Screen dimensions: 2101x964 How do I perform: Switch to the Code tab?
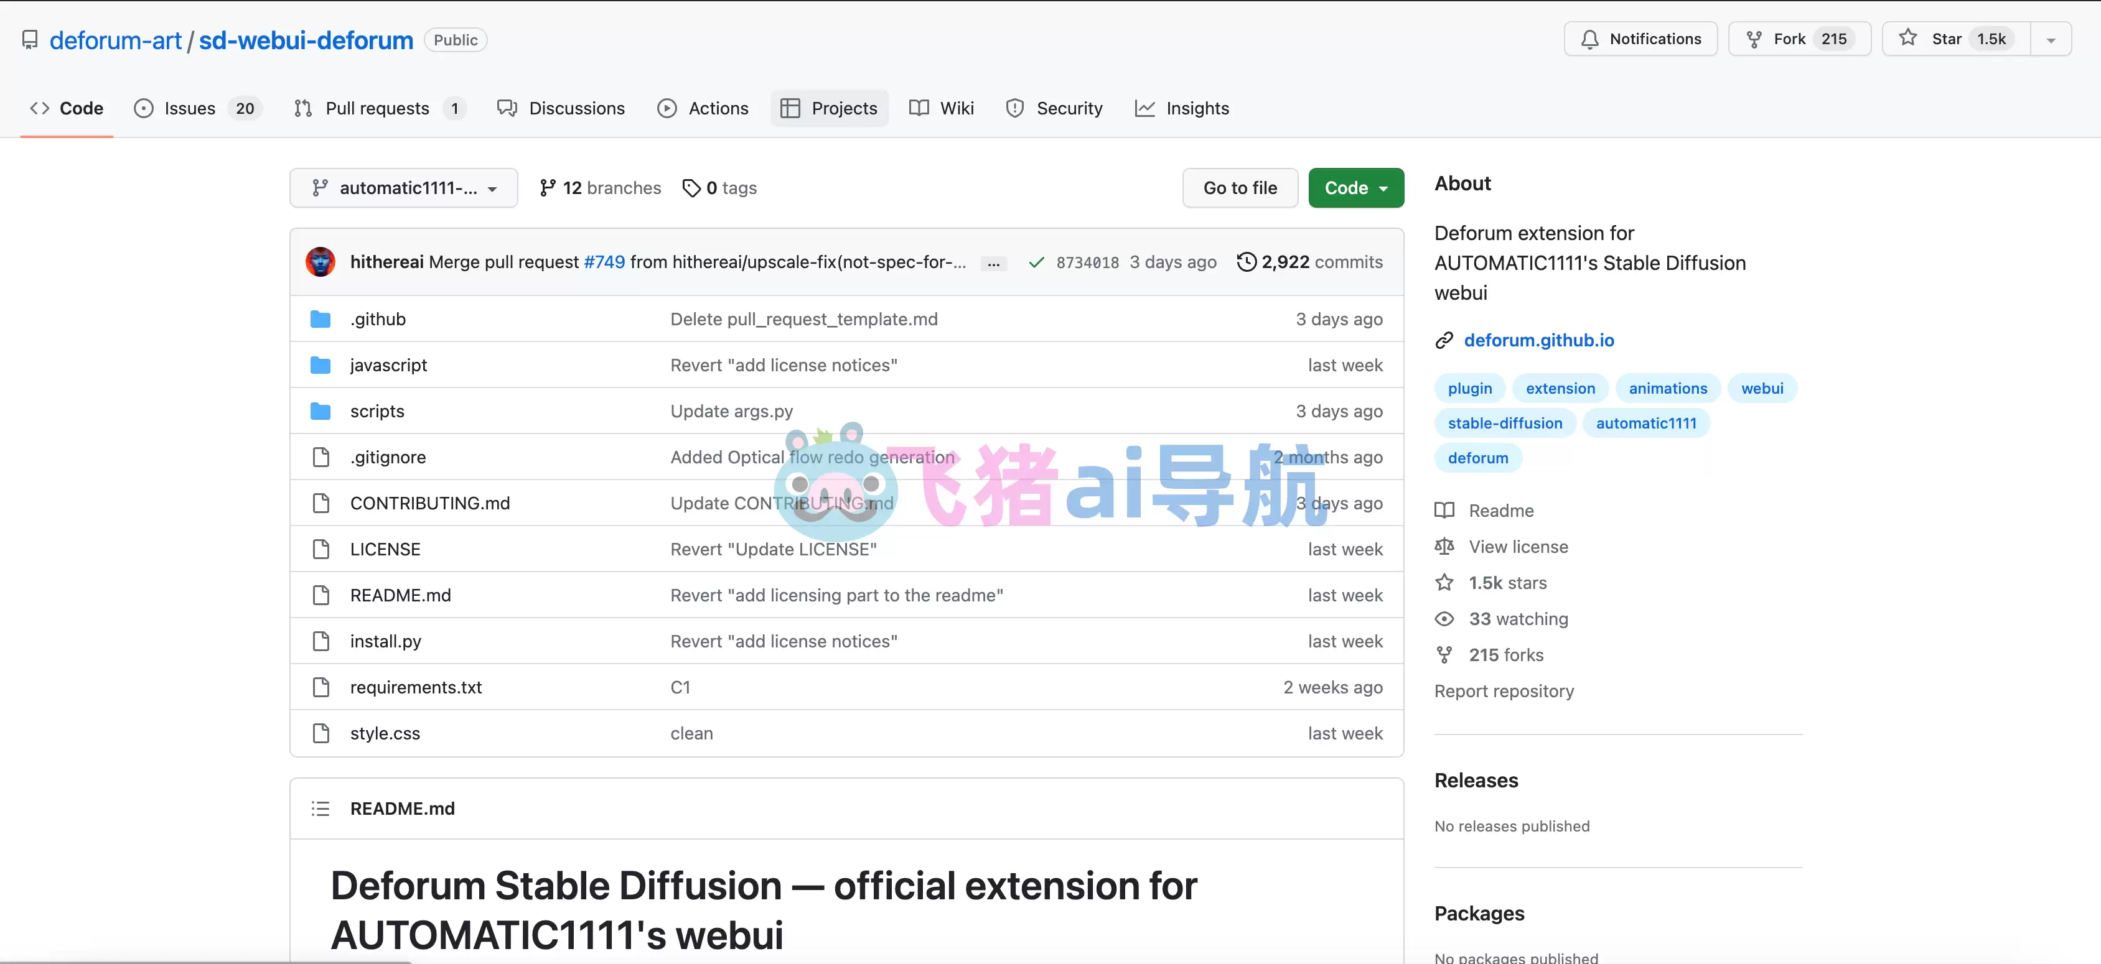[x=66, y=108]
